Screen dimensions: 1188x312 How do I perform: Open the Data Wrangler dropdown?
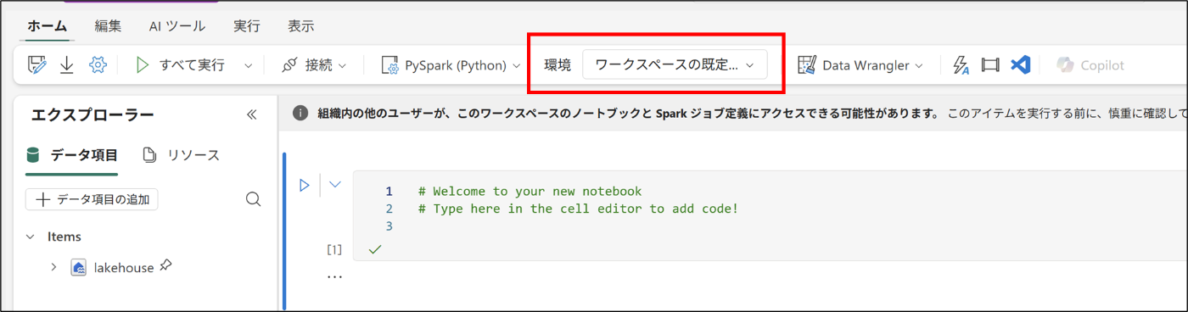pyautogui.click(x=860, y=65)
